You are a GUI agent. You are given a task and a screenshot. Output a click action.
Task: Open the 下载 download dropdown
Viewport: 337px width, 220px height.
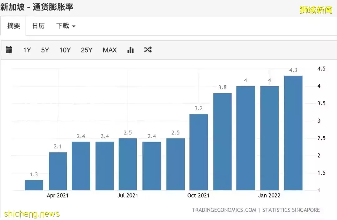pyautogui.click(x=63, y=26)
